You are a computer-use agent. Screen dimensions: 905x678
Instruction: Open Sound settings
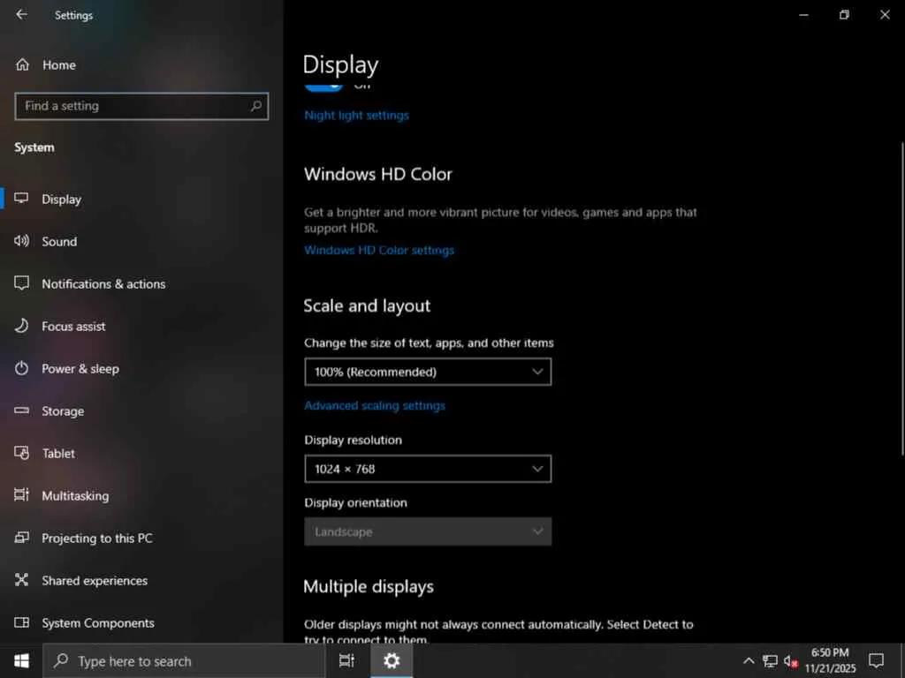coord(141,242)
